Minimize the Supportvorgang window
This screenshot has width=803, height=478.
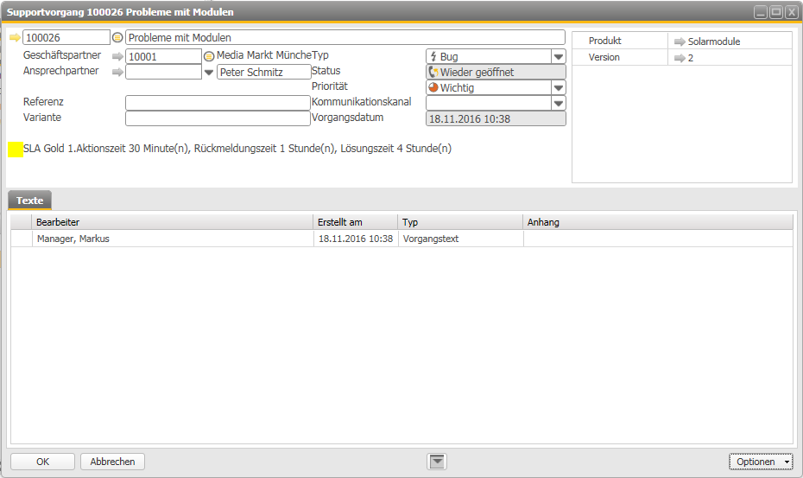coord(761,12)
